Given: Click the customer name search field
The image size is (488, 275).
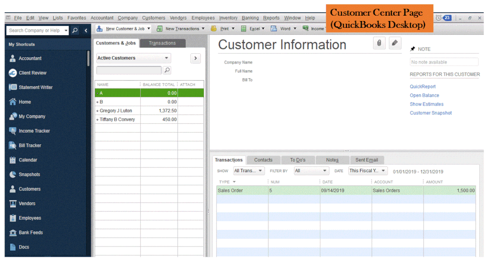Looking at the screenshot, I should (129, 70).
